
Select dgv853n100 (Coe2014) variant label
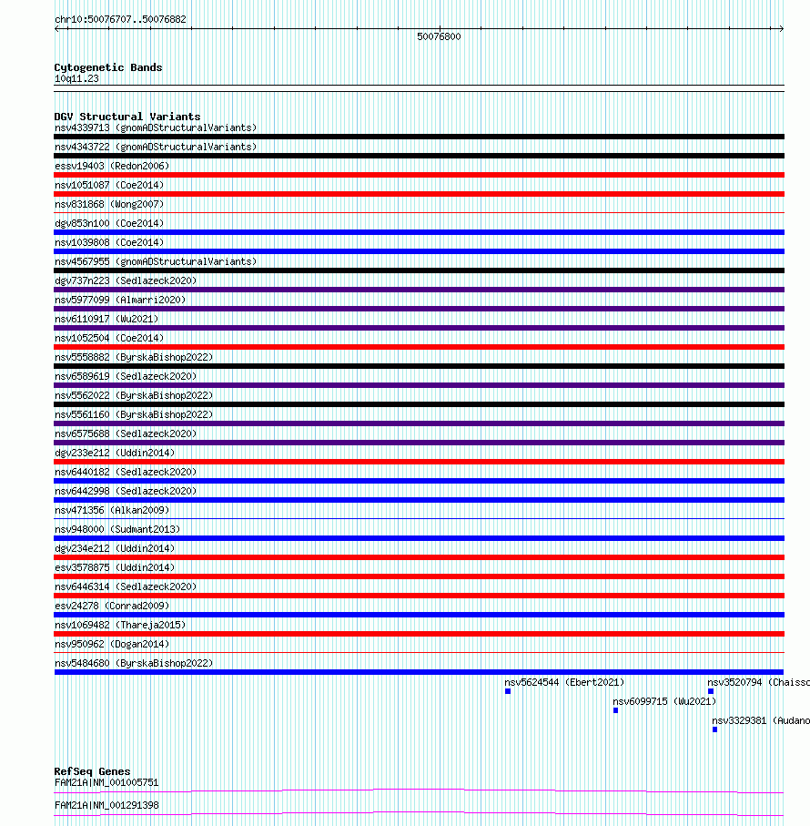pos(109,223)
